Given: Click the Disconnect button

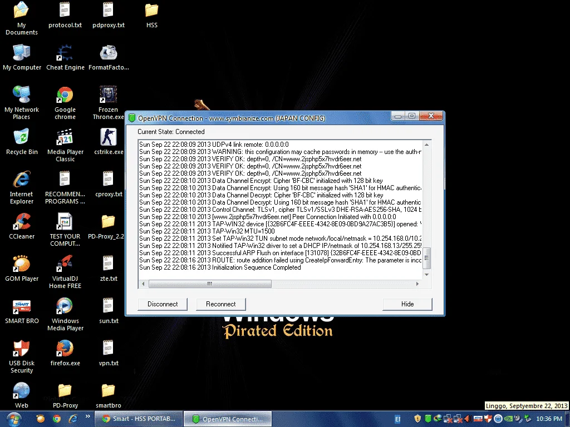Looking at the screenshot, I should (x=163, y=304).
